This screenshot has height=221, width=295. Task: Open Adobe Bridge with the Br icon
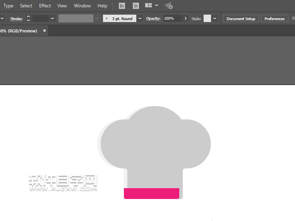122,6
